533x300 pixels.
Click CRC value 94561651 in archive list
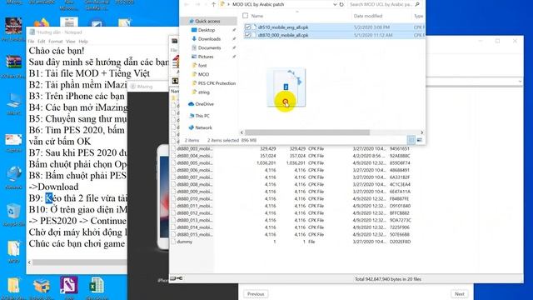tap(400, 148)
